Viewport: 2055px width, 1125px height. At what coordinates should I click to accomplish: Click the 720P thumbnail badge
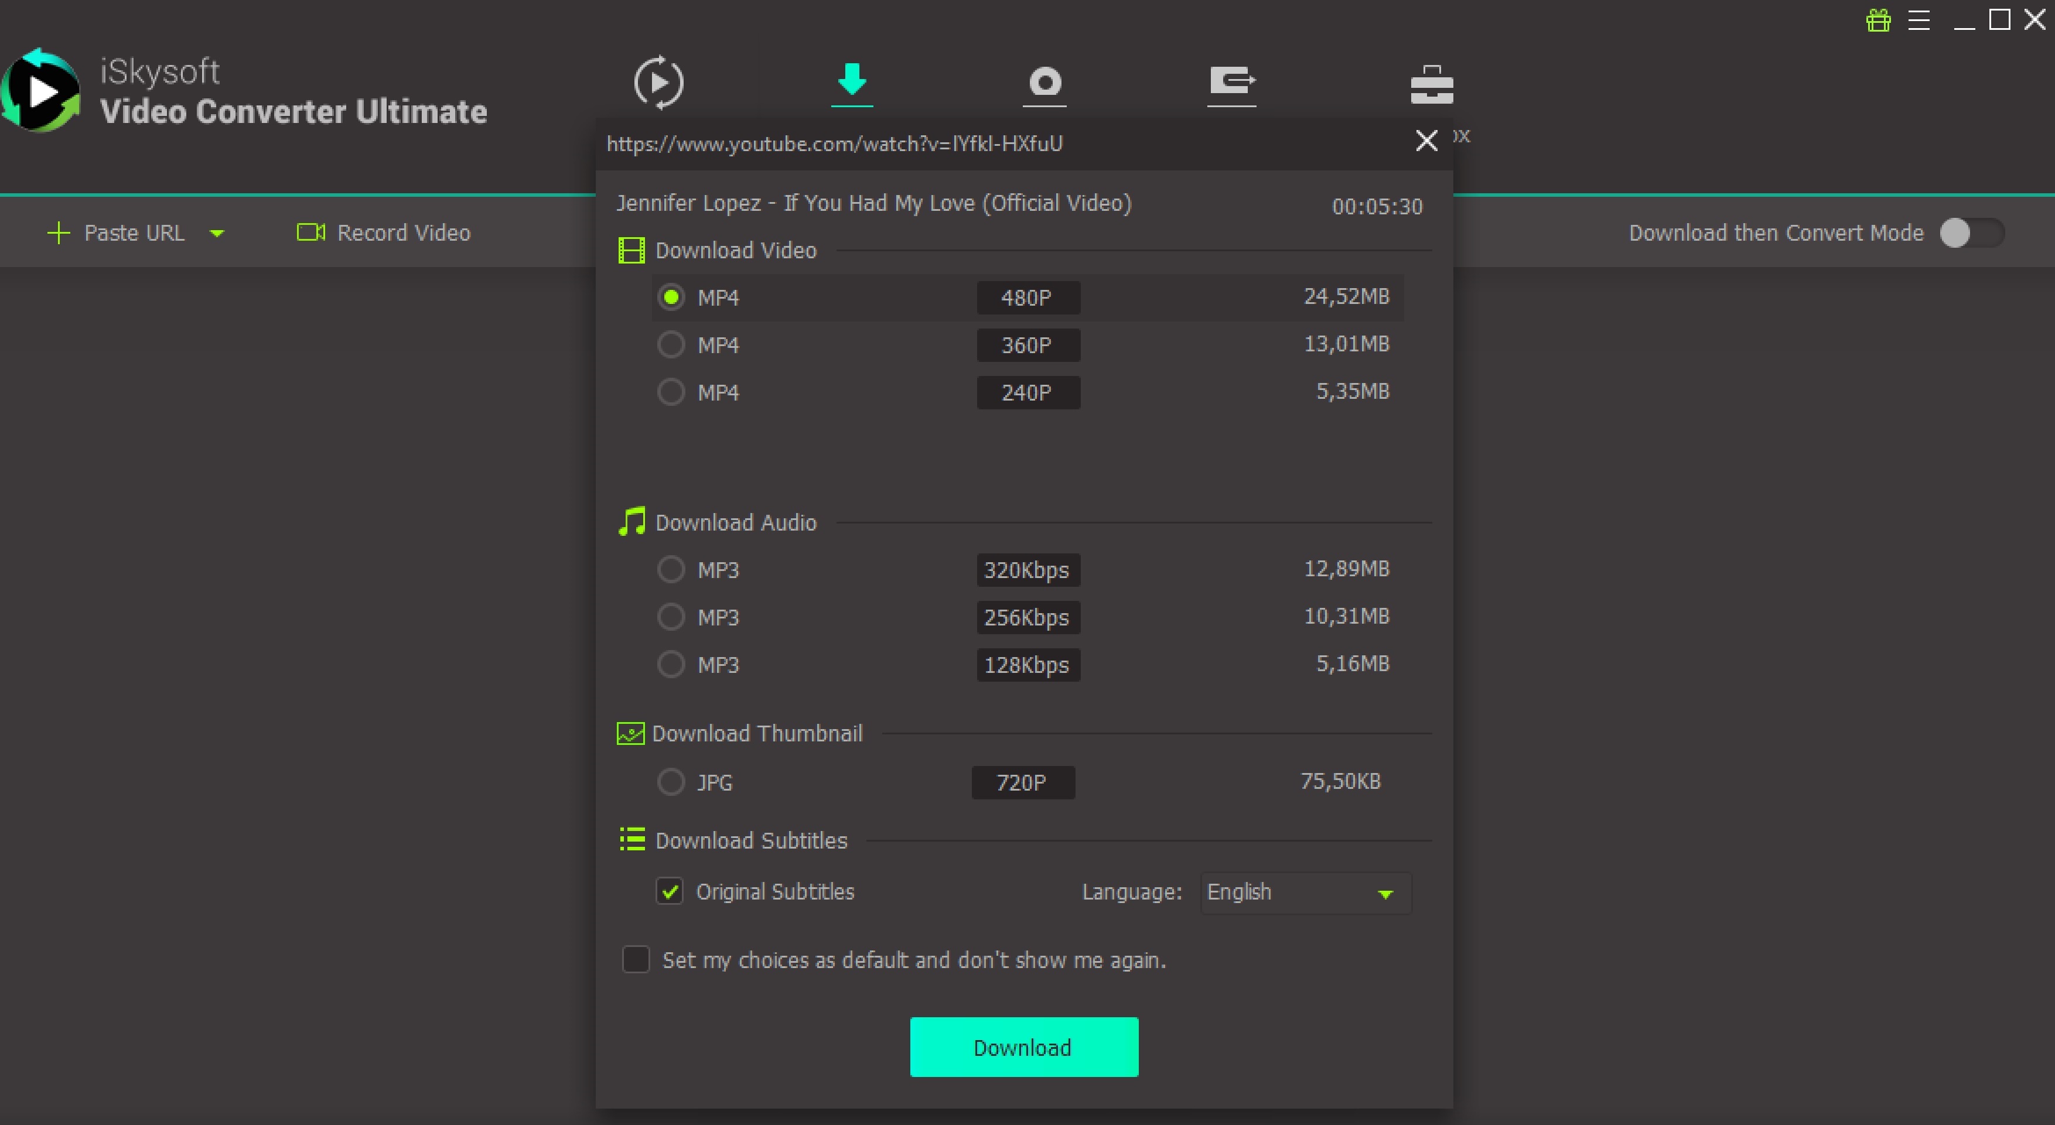[1023, 782]
